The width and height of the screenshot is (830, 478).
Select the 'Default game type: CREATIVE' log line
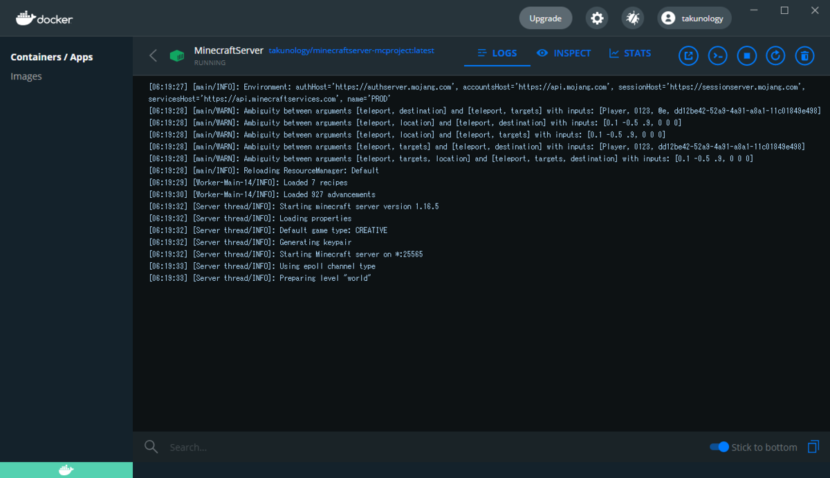coord(268,230)
